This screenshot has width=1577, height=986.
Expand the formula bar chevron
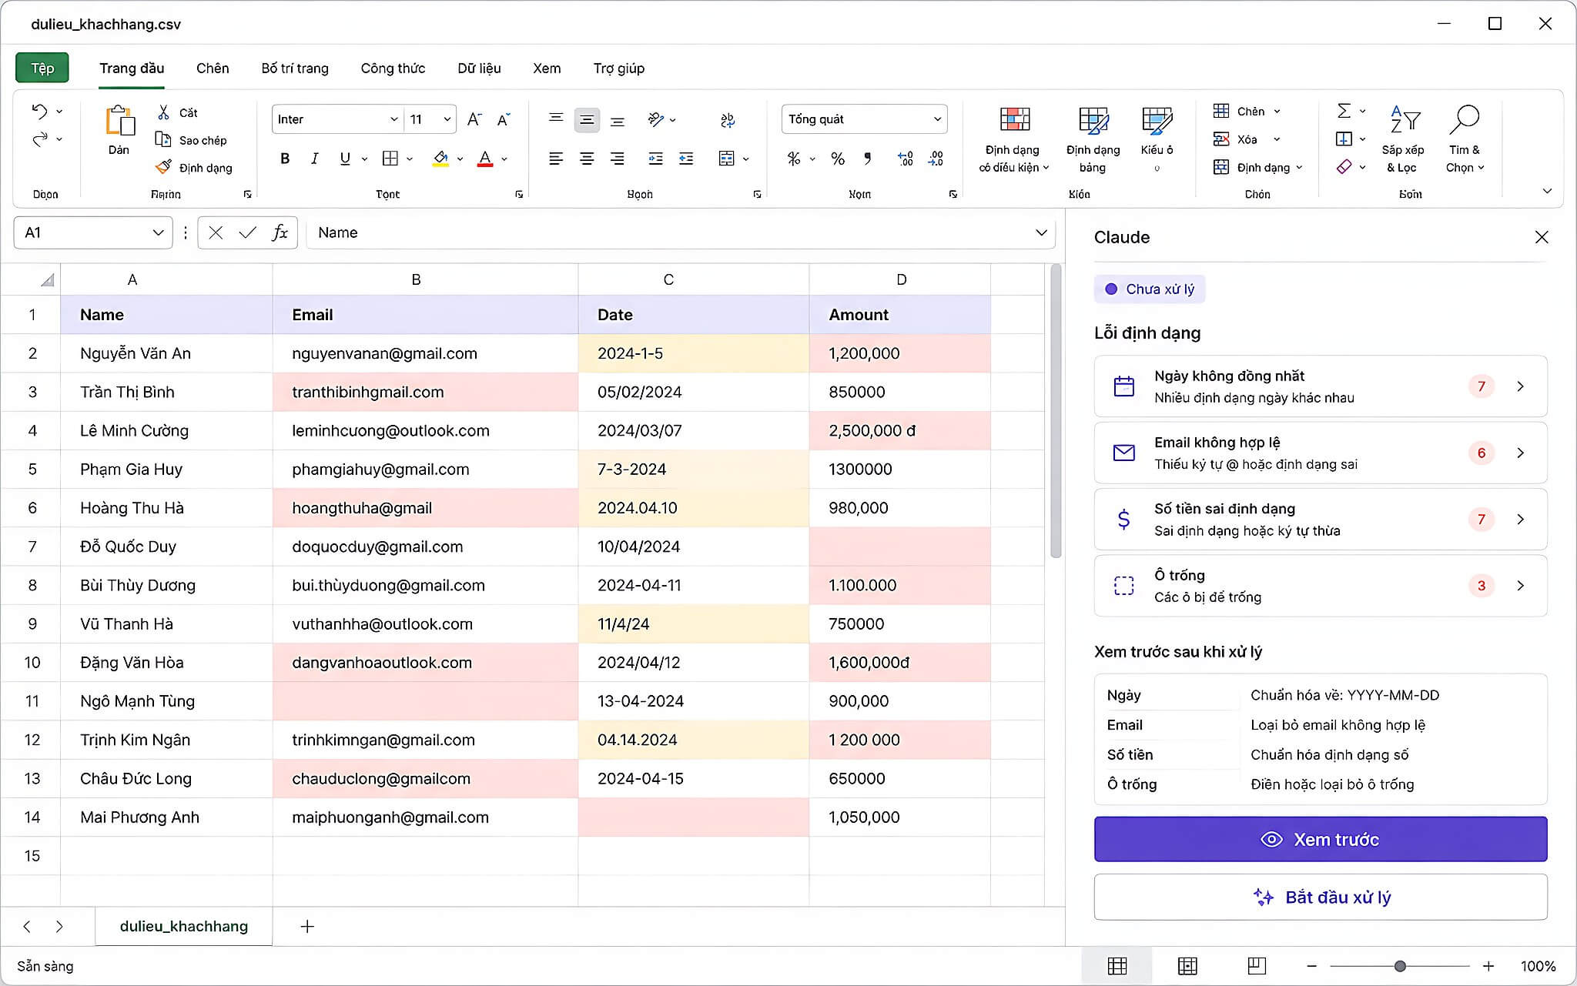[x=1041, y=232]
